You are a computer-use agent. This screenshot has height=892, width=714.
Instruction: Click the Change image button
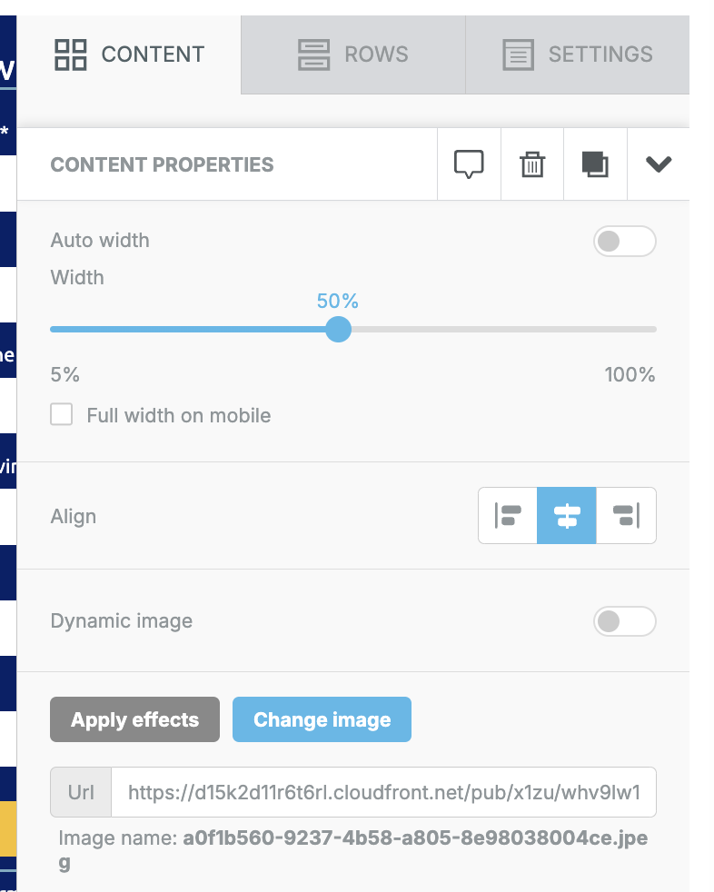tap(322, 719)
